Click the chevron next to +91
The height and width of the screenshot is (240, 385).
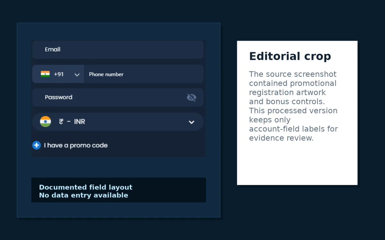77,75
